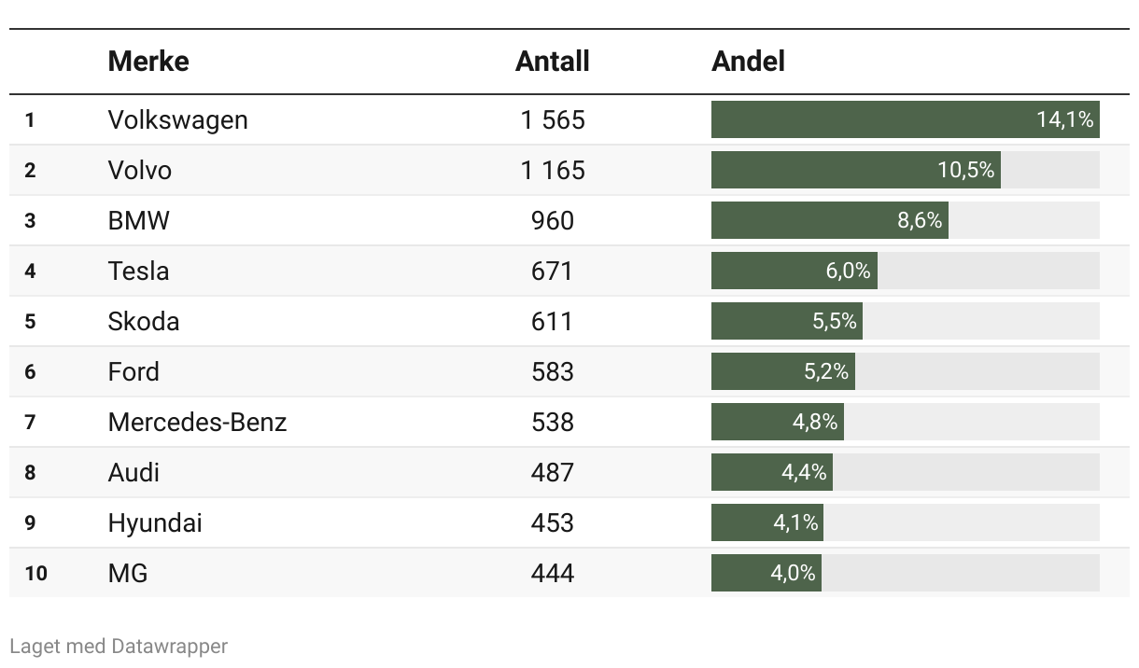
Task: Click the Andel column header
Action: tap(748, 62)
